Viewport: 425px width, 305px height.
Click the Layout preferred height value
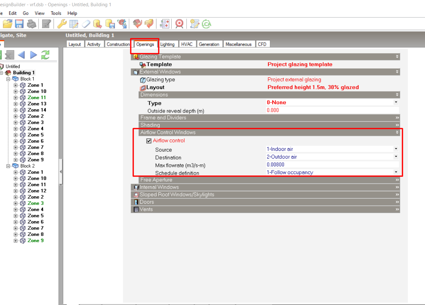[313, 87]
